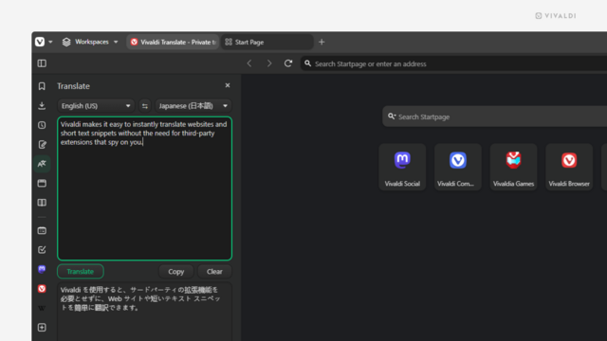
Task: Click the address bar search icon
Action: pos(307,63)
